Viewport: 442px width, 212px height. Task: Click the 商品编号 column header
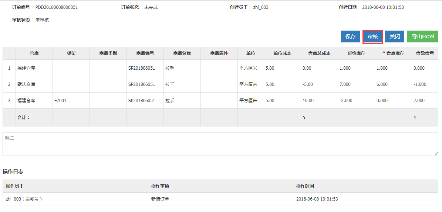[145, 53]
